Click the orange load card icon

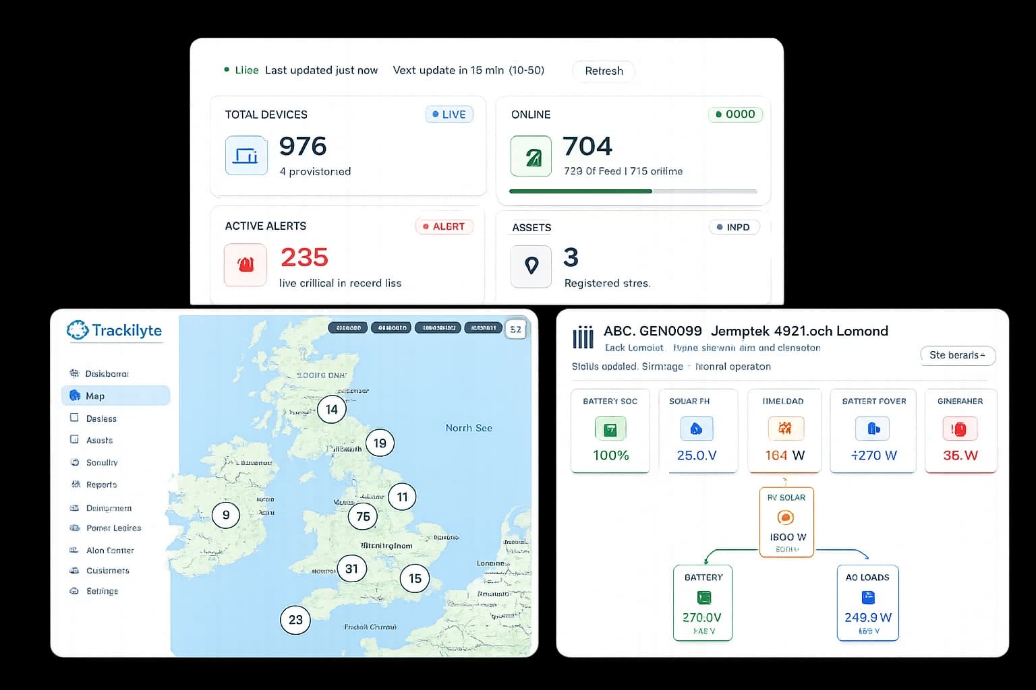tap(784, 428)
